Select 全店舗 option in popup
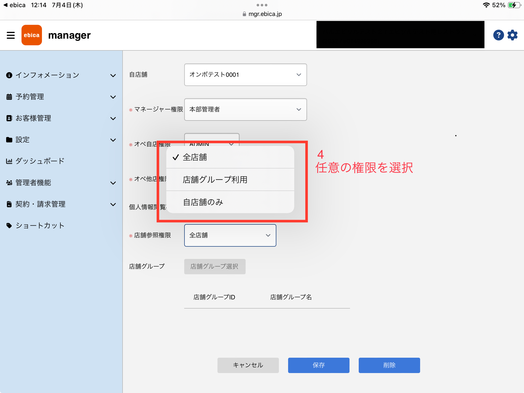 (x=230, y=157)
